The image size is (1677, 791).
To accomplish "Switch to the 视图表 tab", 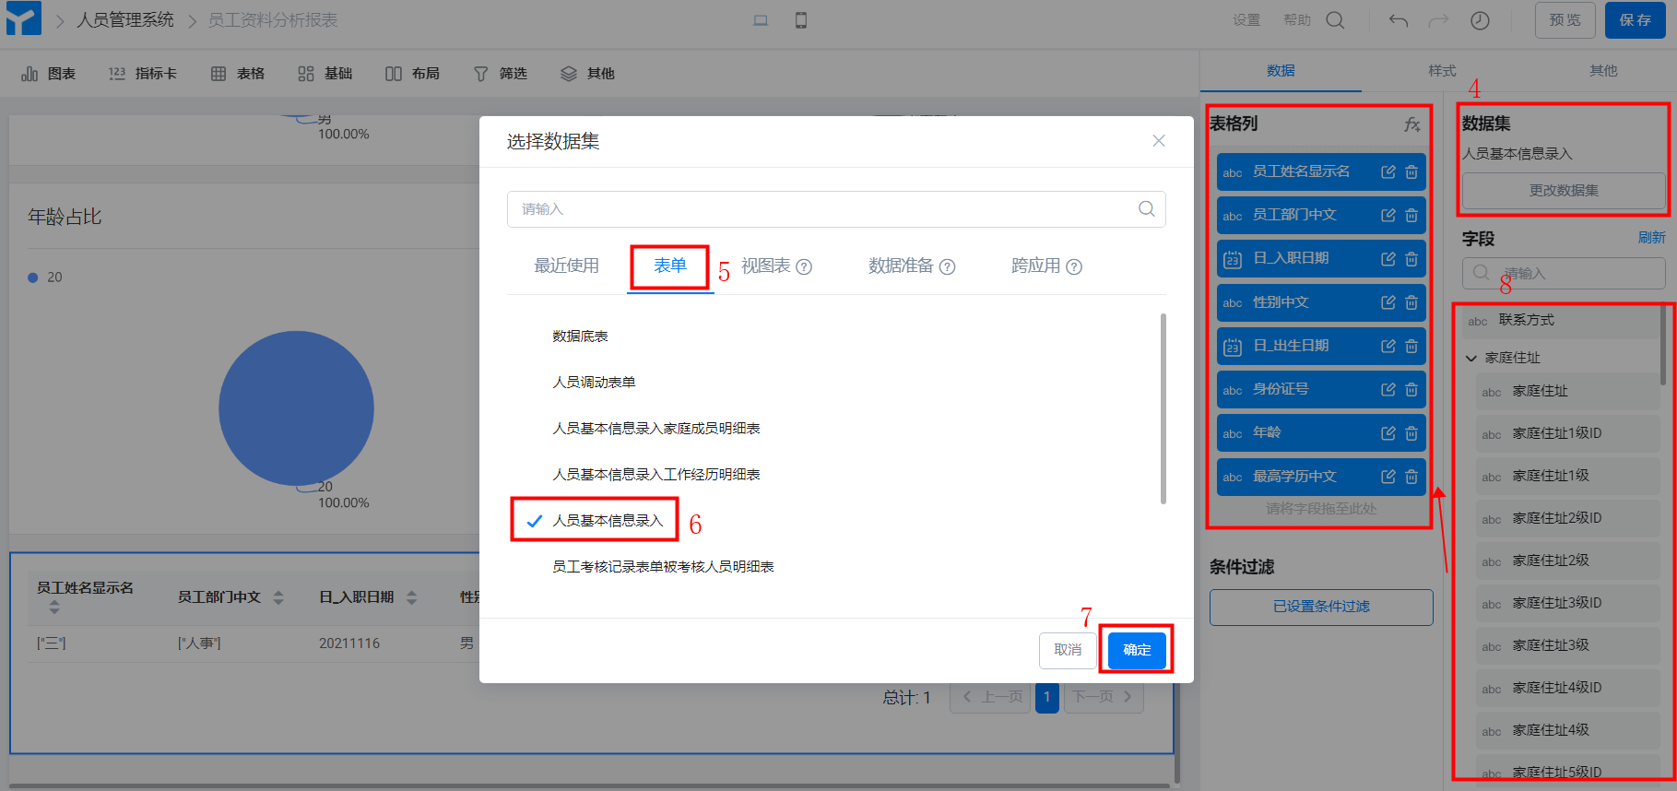I will click(x=766, y=266).
